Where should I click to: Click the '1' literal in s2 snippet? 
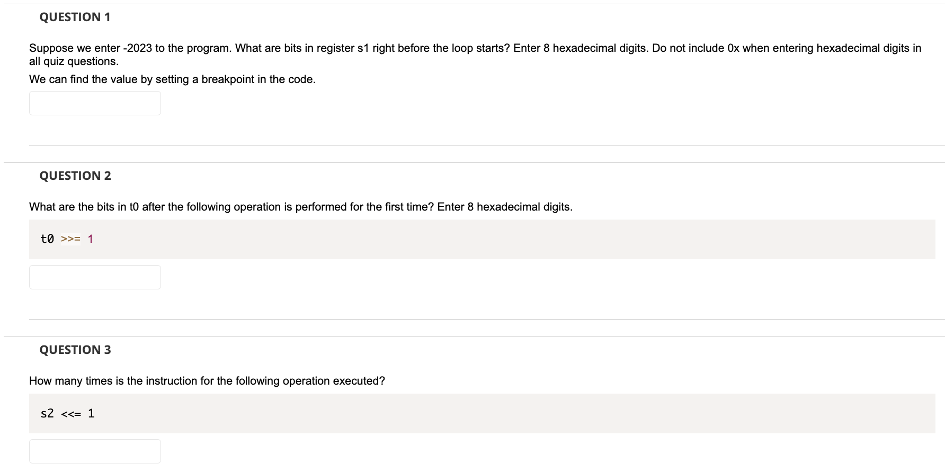click(x=91, y=414)
